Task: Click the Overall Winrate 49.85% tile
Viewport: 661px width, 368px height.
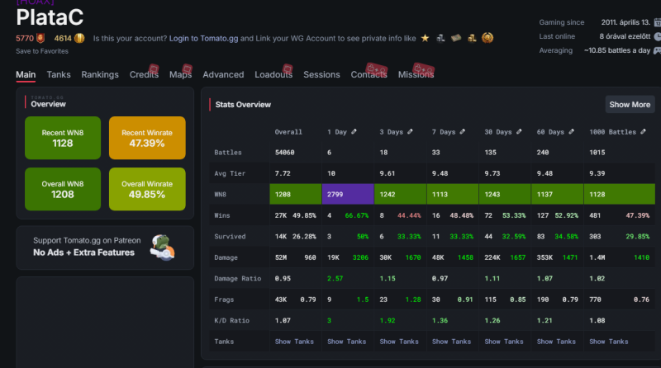Action: coord(147,189)
